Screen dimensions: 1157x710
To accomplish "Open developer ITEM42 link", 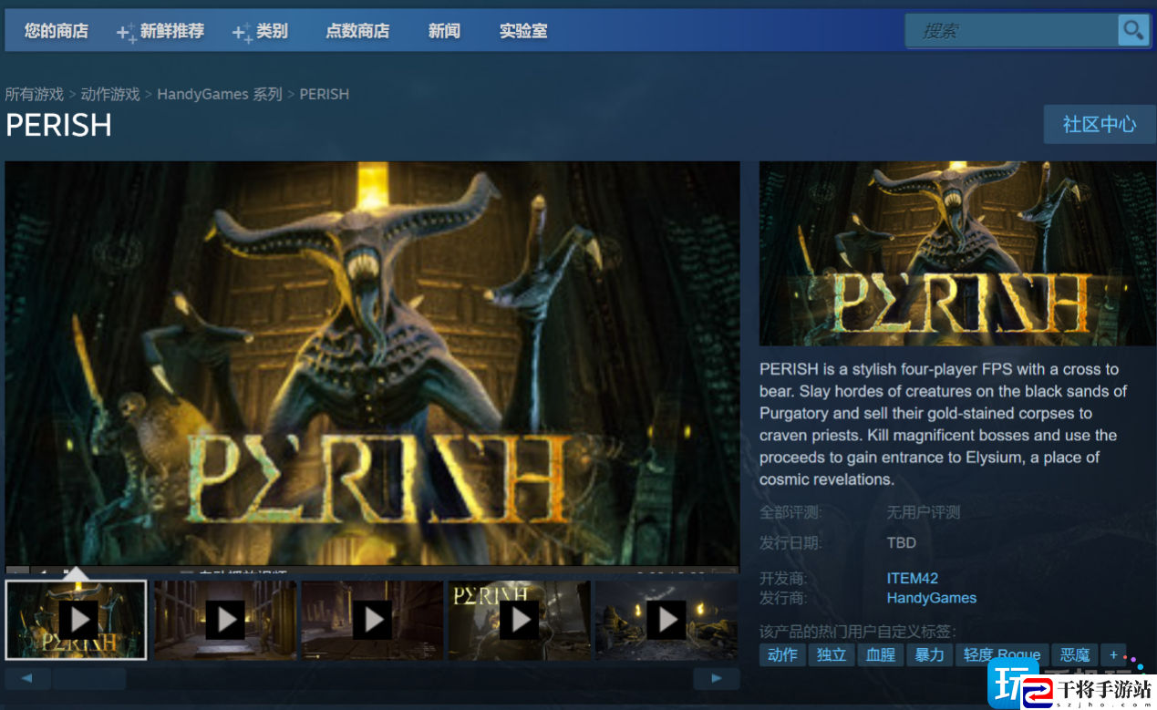I will [913, 578].
